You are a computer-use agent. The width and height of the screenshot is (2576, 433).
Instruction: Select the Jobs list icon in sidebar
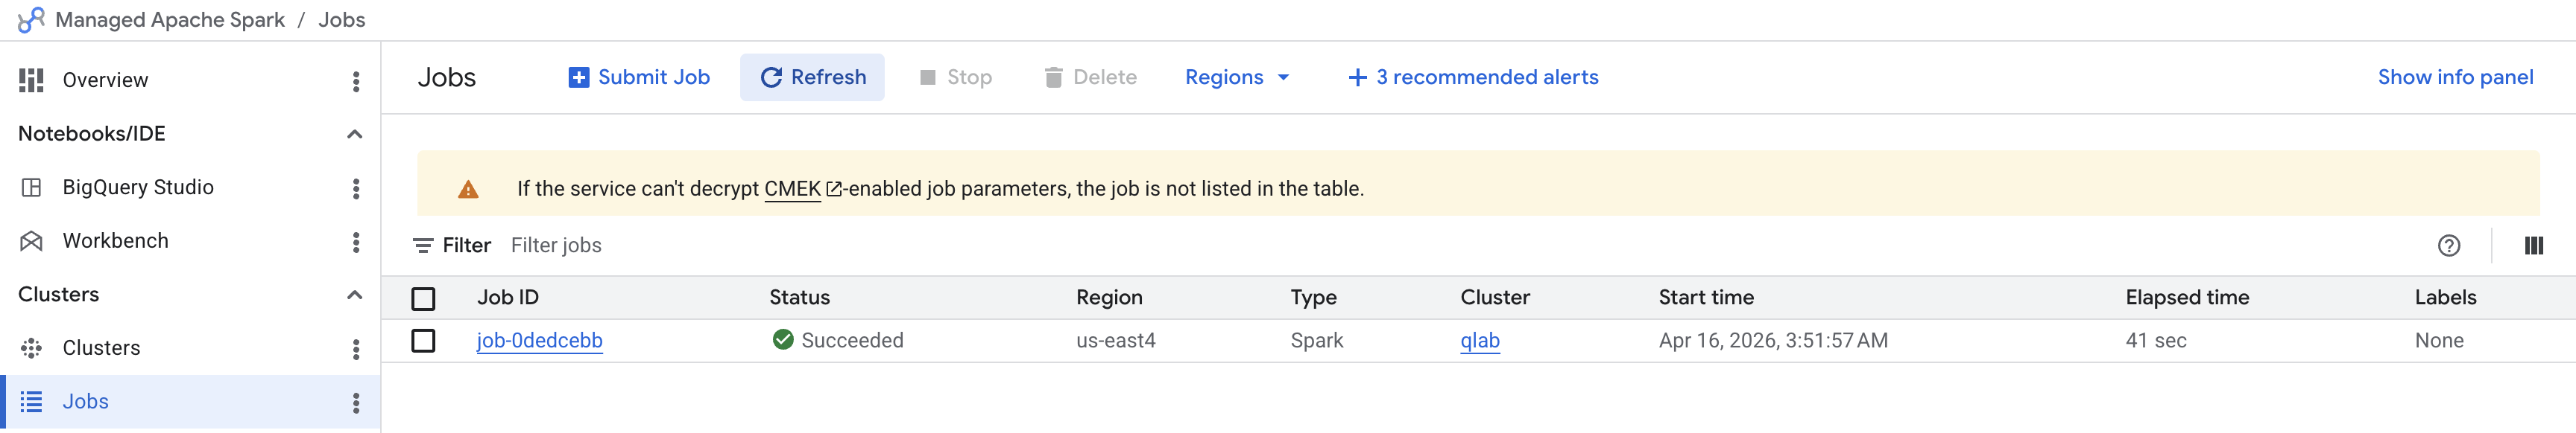[32, 401]
